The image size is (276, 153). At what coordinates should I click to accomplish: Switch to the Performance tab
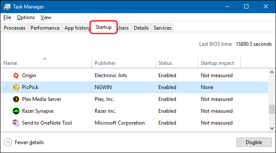pyautogui.click(x=45, y=28)
